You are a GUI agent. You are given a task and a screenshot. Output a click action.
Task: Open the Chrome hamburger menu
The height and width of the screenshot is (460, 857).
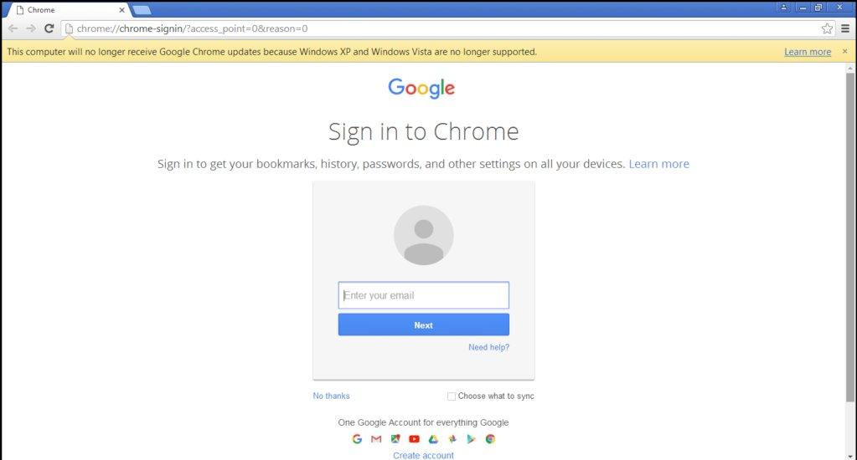(x=845, y=28)
